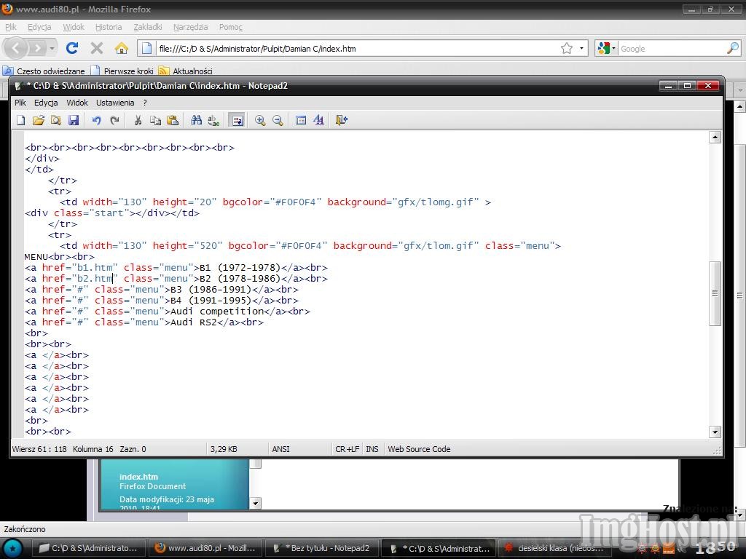Open the customize schemes icon
Image resolution: width=746 pixels, height=559 pixels.
[318, 120]
